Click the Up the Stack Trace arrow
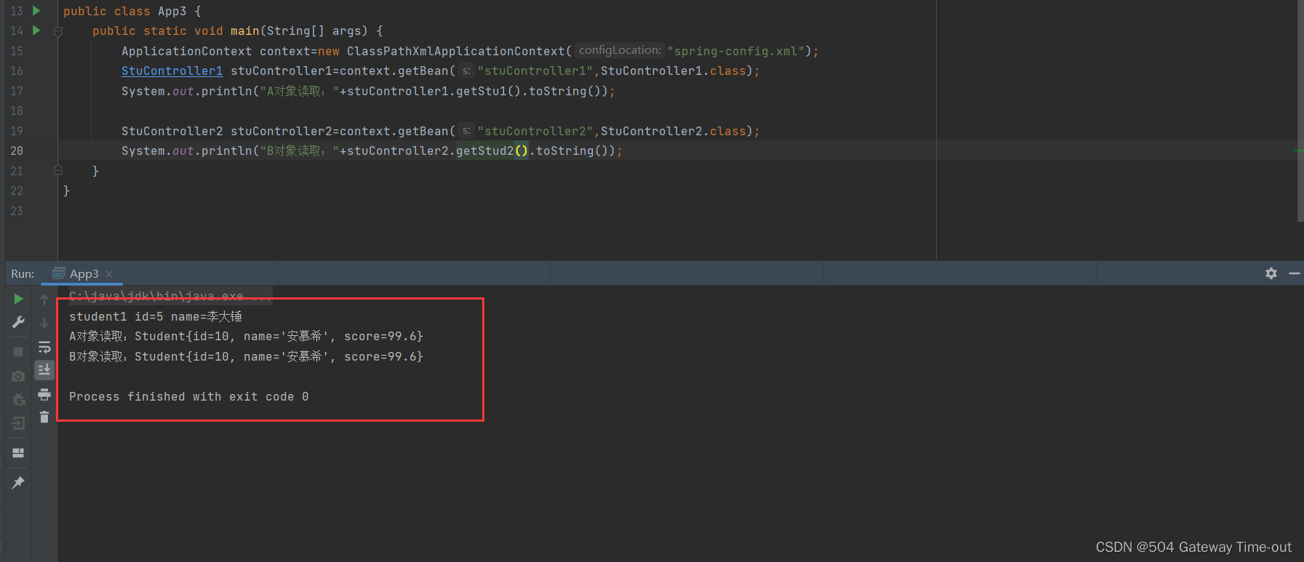This screenshot has width=1304, height=562. coord(44,299)
